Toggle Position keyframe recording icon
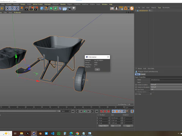Image resolution: width=182 pixels, height=136 pixels. pos(113,111)
